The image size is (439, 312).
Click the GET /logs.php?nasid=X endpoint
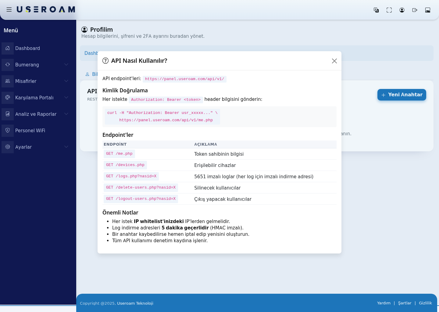coord(131,176)
